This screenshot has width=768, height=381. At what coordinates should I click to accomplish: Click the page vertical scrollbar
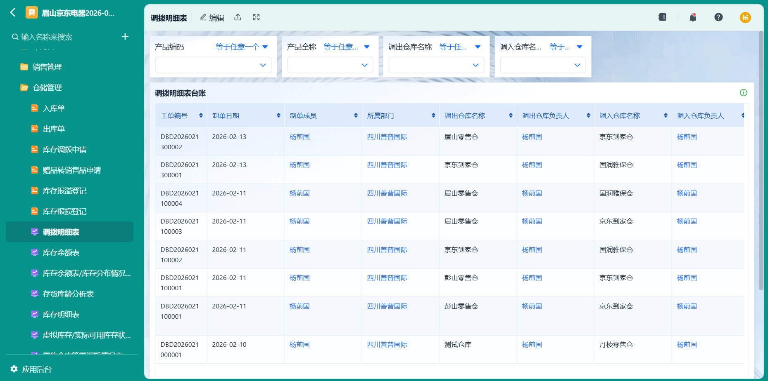pyautogui.click(x=761, y=161)
